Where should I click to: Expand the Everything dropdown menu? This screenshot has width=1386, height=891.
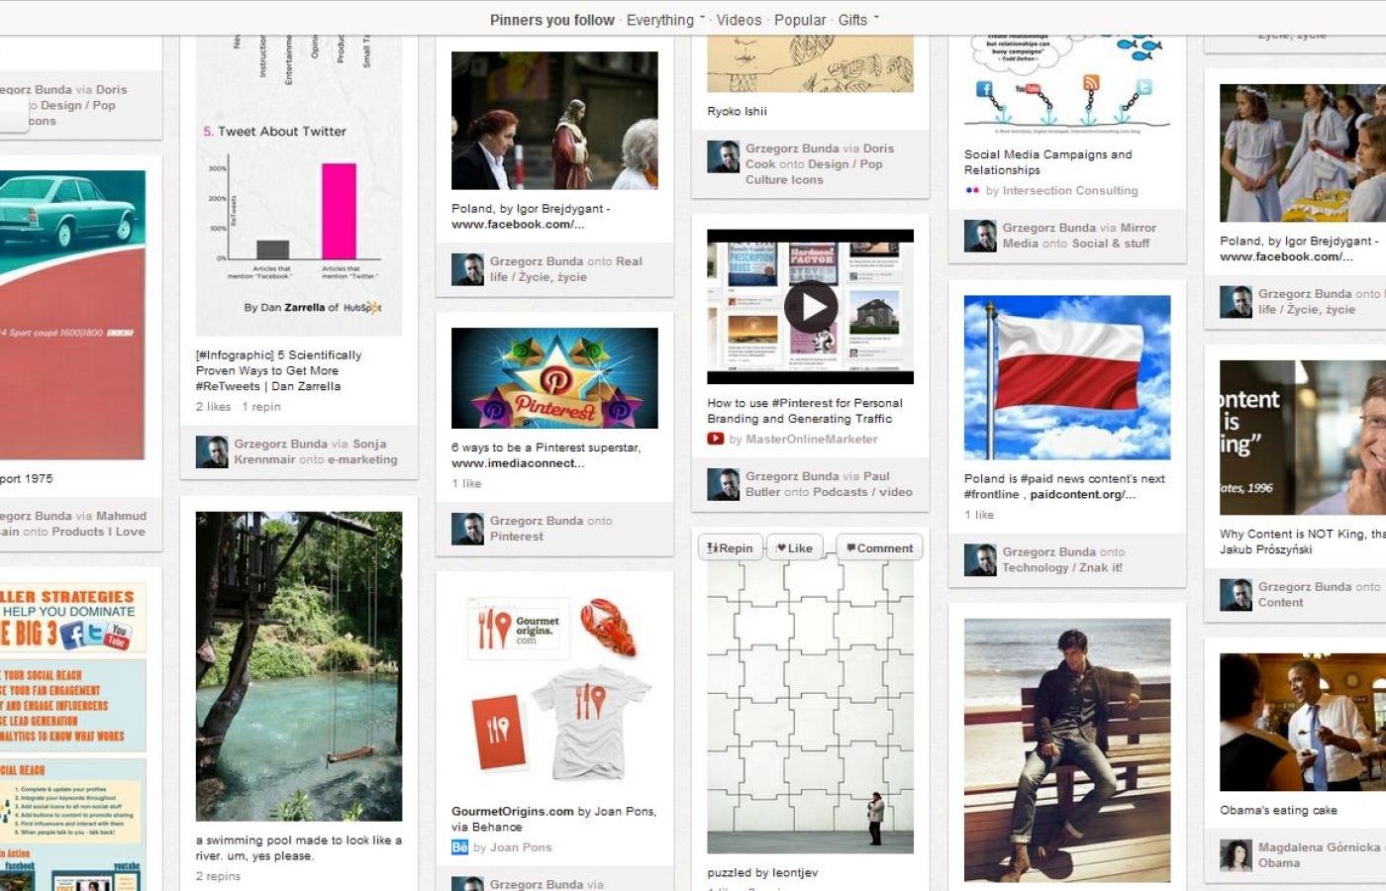point(665,20)
